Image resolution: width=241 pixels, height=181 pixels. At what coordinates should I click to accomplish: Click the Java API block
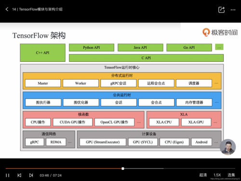[140, 47]
